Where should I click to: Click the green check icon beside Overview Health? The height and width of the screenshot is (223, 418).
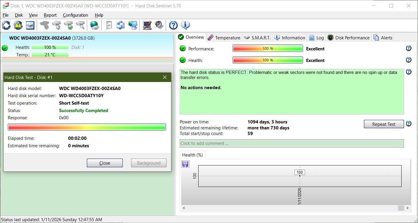(183, 60)
